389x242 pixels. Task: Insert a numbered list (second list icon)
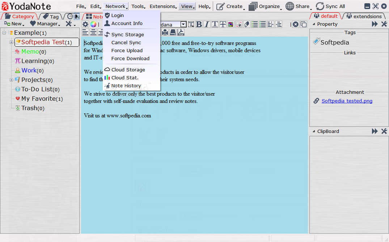tap(262, 24)
